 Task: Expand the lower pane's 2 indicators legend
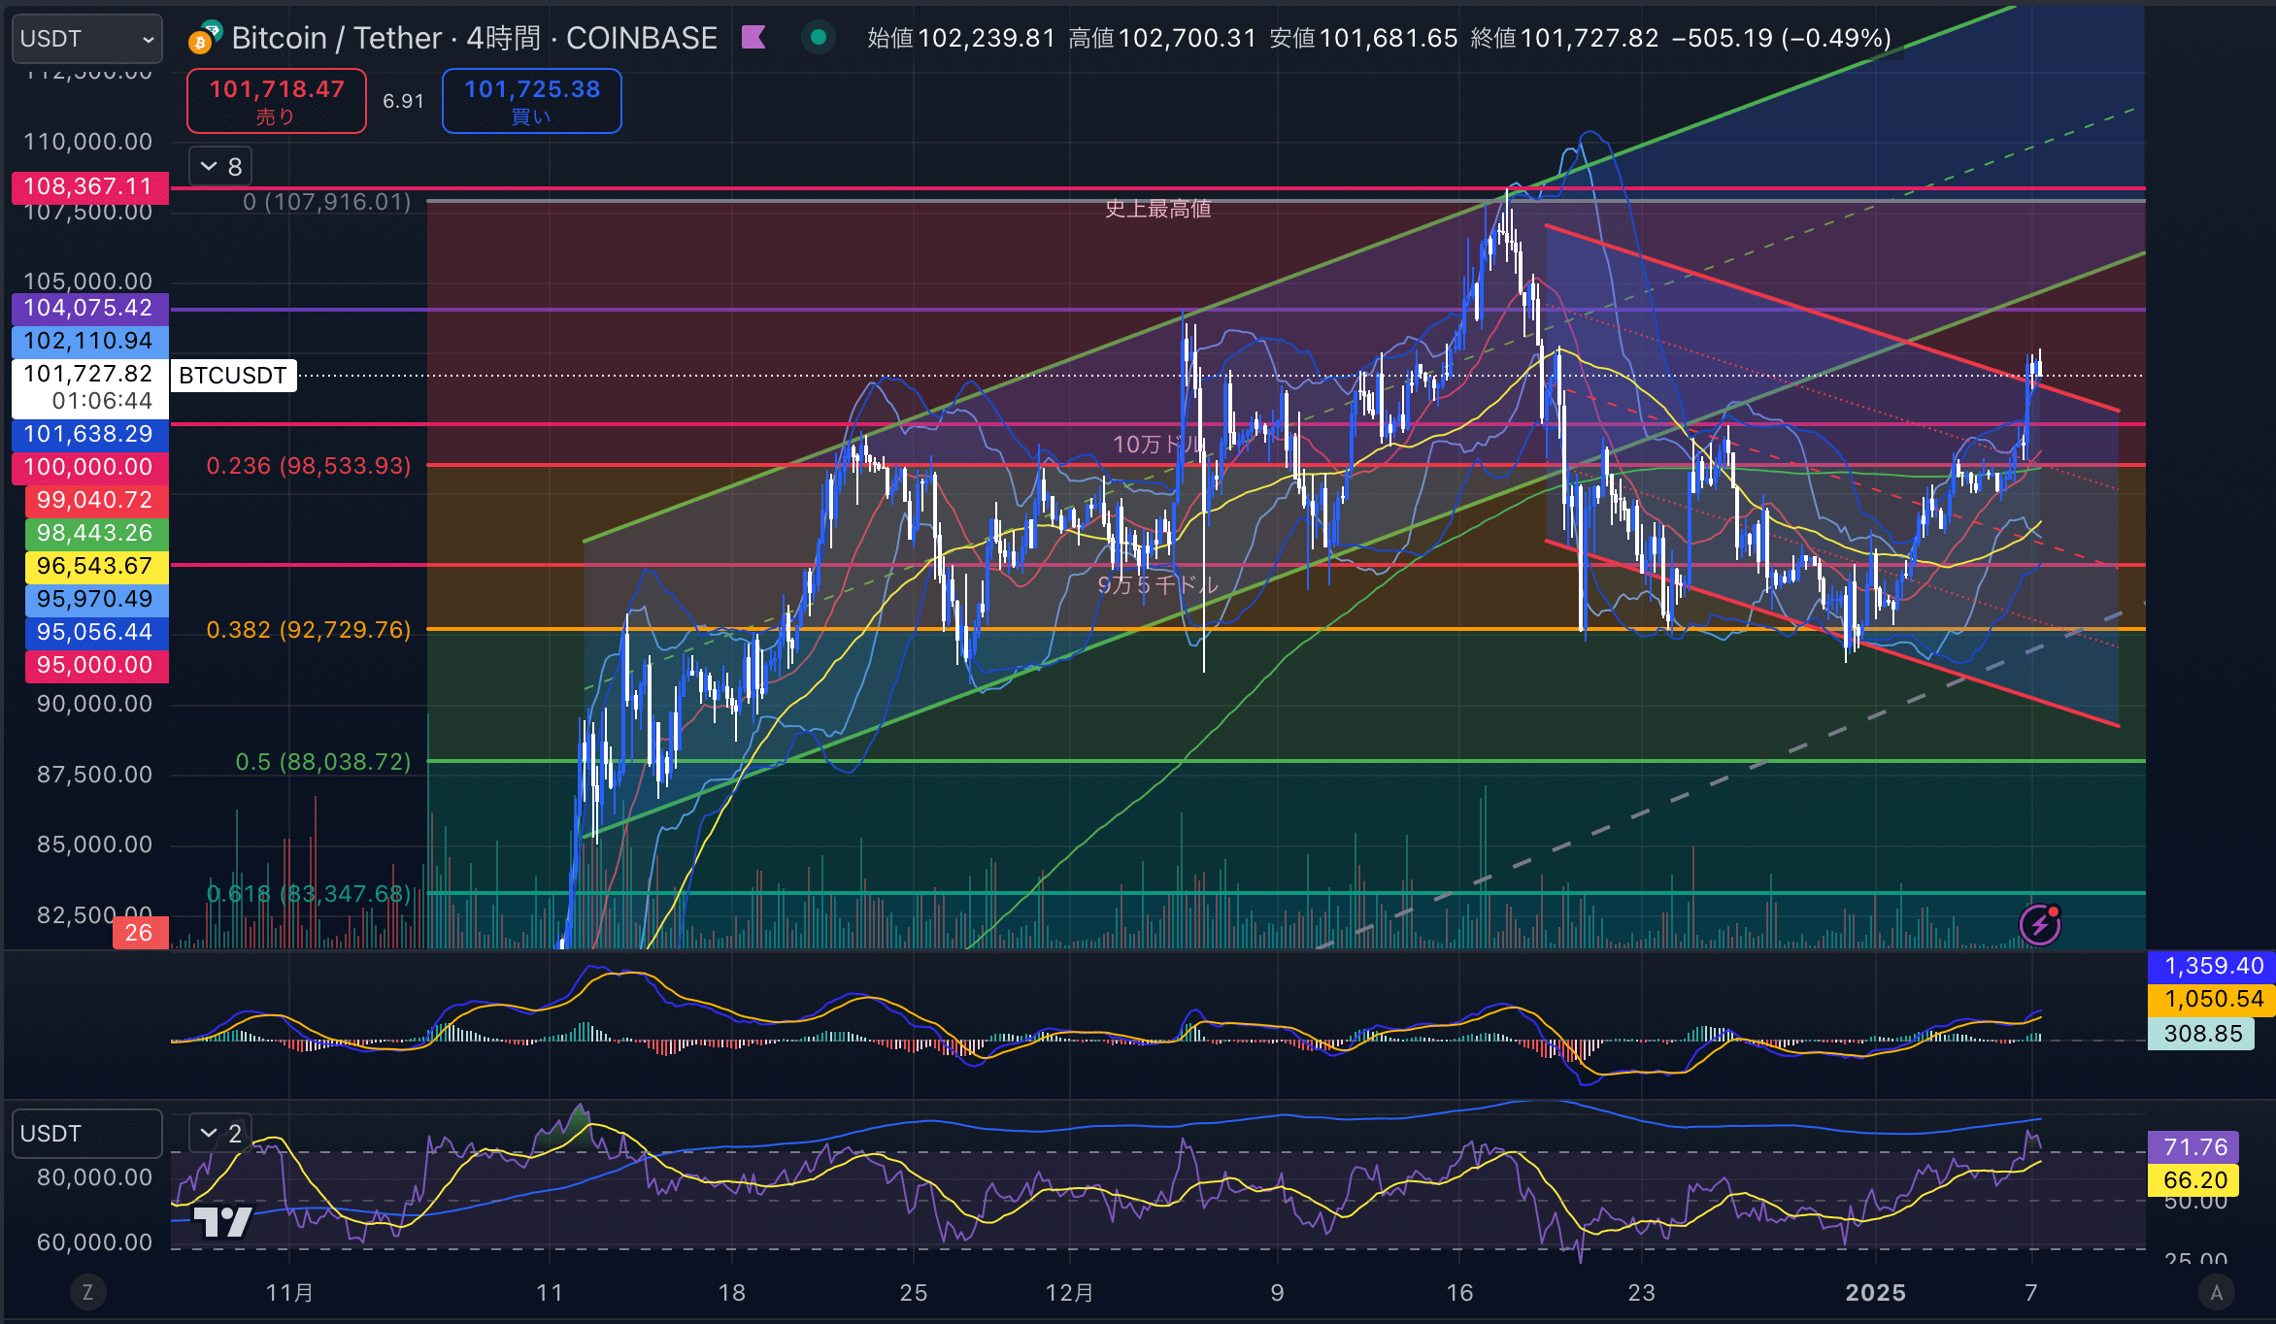[x=220, y=1133]
